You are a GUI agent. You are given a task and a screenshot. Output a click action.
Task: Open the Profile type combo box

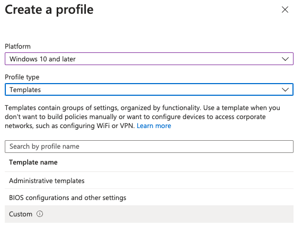pyautogui.click(x=149, y=89)
